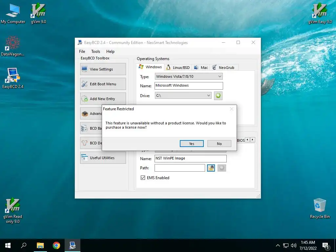This screenshot has width=336, height=252.
Task: Click the Useful Utilities button
Action: (103, 158)
